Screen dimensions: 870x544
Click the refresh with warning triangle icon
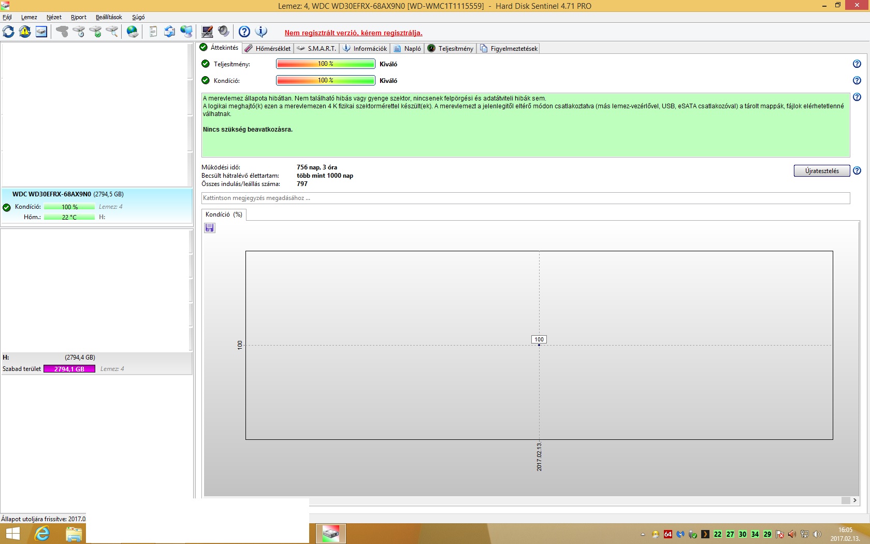(x=25, y=32)
